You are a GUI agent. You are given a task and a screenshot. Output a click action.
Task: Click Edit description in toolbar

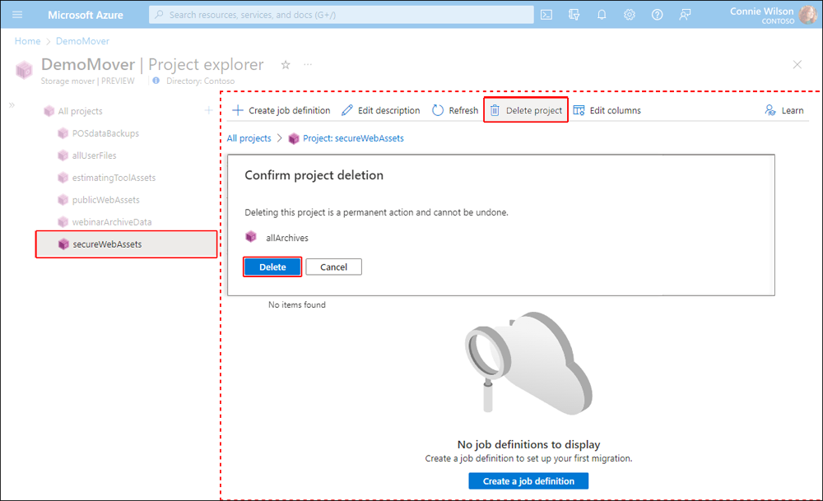pos(380,110)
